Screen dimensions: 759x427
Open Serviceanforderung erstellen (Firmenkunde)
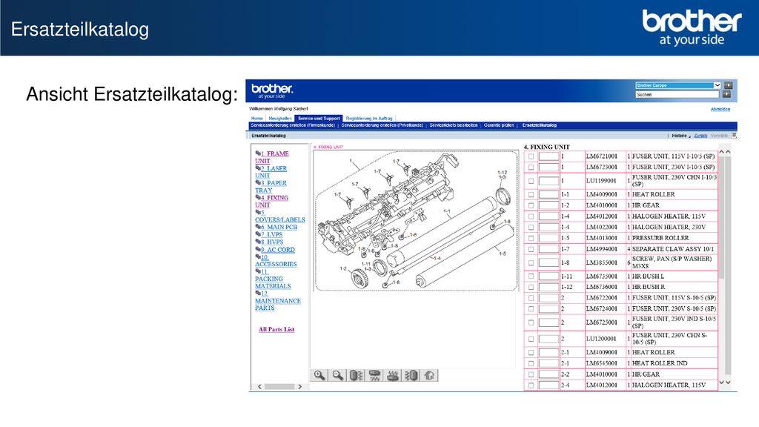(293, 125)
